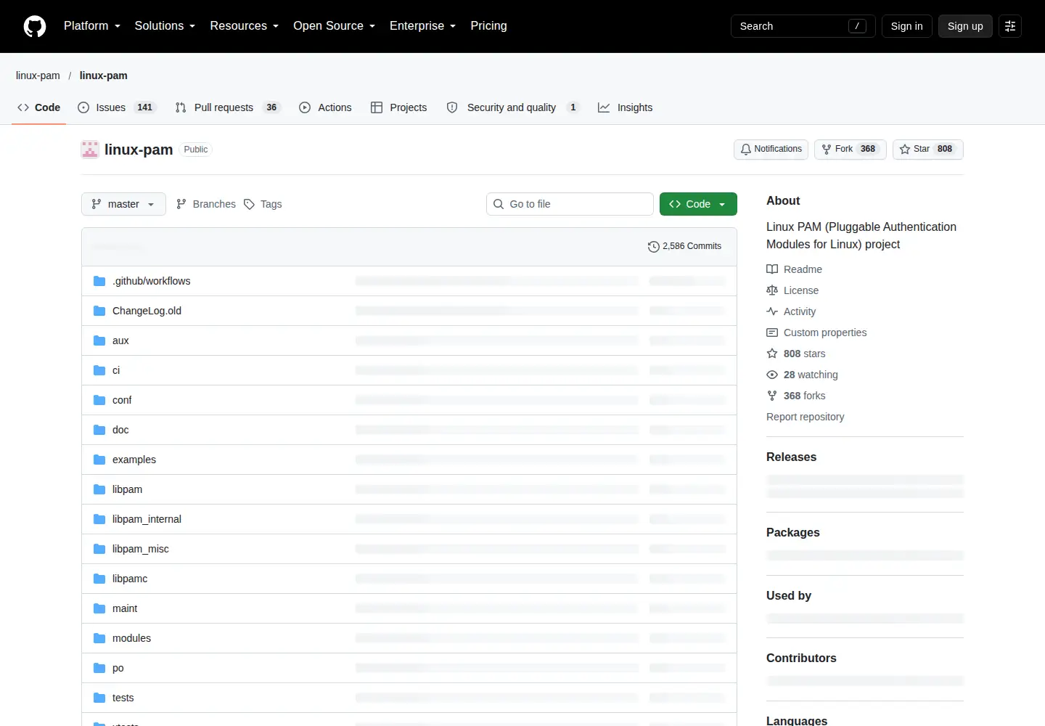This screenshot has height=726, width=1045.
Task: Open the maint folder
Action: tap(125, 608)
